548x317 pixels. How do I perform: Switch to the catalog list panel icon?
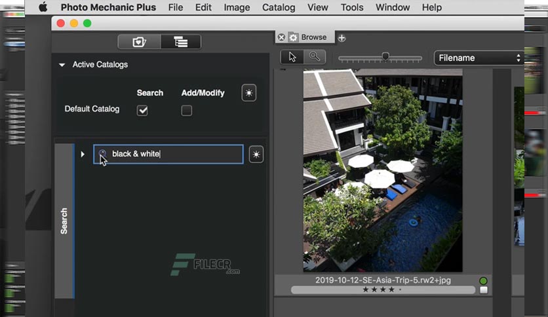(181, 42)
